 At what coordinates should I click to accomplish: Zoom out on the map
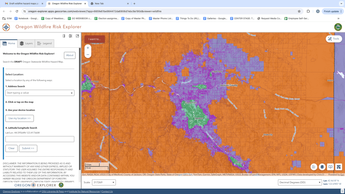[x=88, y=55]
